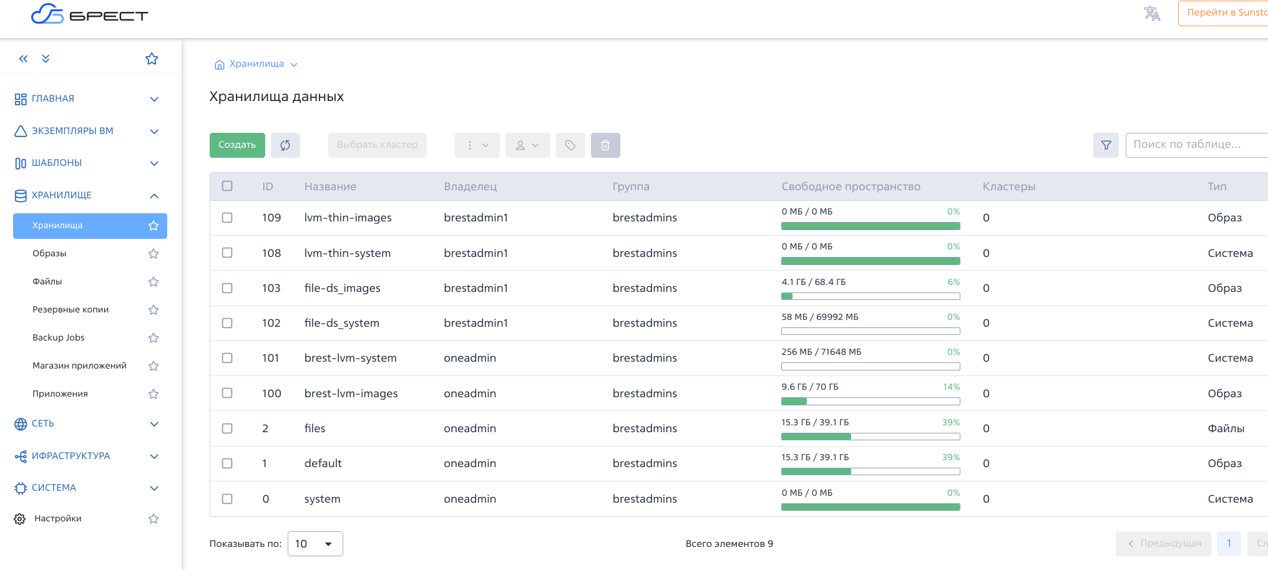The width and height of the screenshot is (1268, 570).
Task: Favorite the Образы sidebar item with star
Action: click(x=154, y=254)
